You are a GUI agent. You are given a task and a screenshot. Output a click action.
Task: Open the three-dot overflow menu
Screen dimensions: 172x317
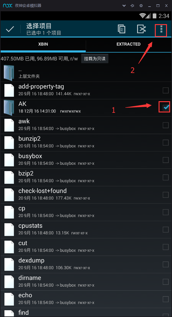point(161,29)
